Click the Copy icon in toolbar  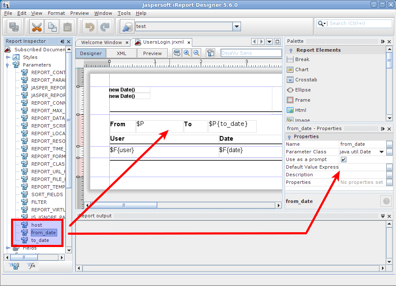pyautogui.click(x=52, y=28)
